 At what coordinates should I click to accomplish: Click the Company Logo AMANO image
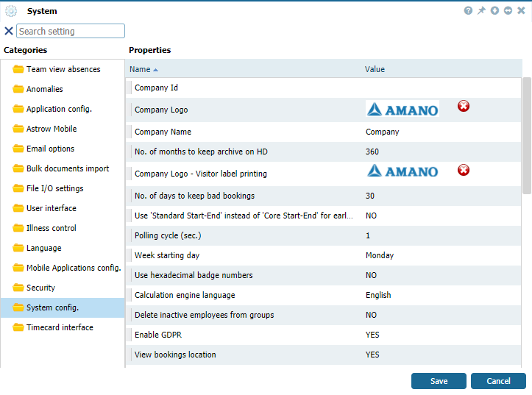(402, 109)
